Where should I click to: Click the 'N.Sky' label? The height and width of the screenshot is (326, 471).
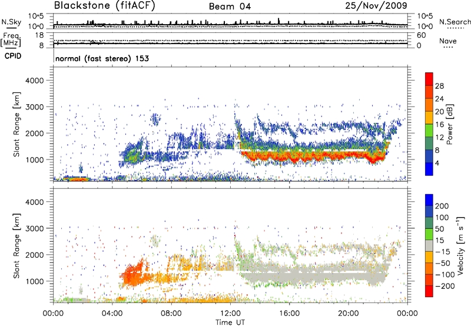coord(11,22)
